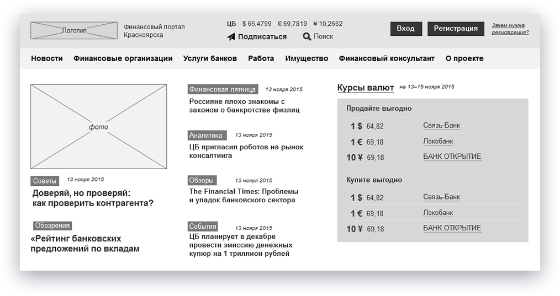Open article about эмиссию денежных купюр
560x296 pixels.
[241, 245]
